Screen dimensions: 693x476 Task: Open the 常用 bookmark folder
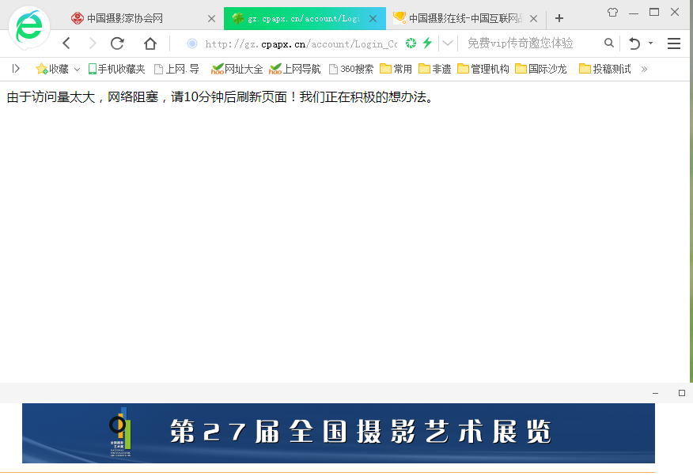click(x=396, y=69)
